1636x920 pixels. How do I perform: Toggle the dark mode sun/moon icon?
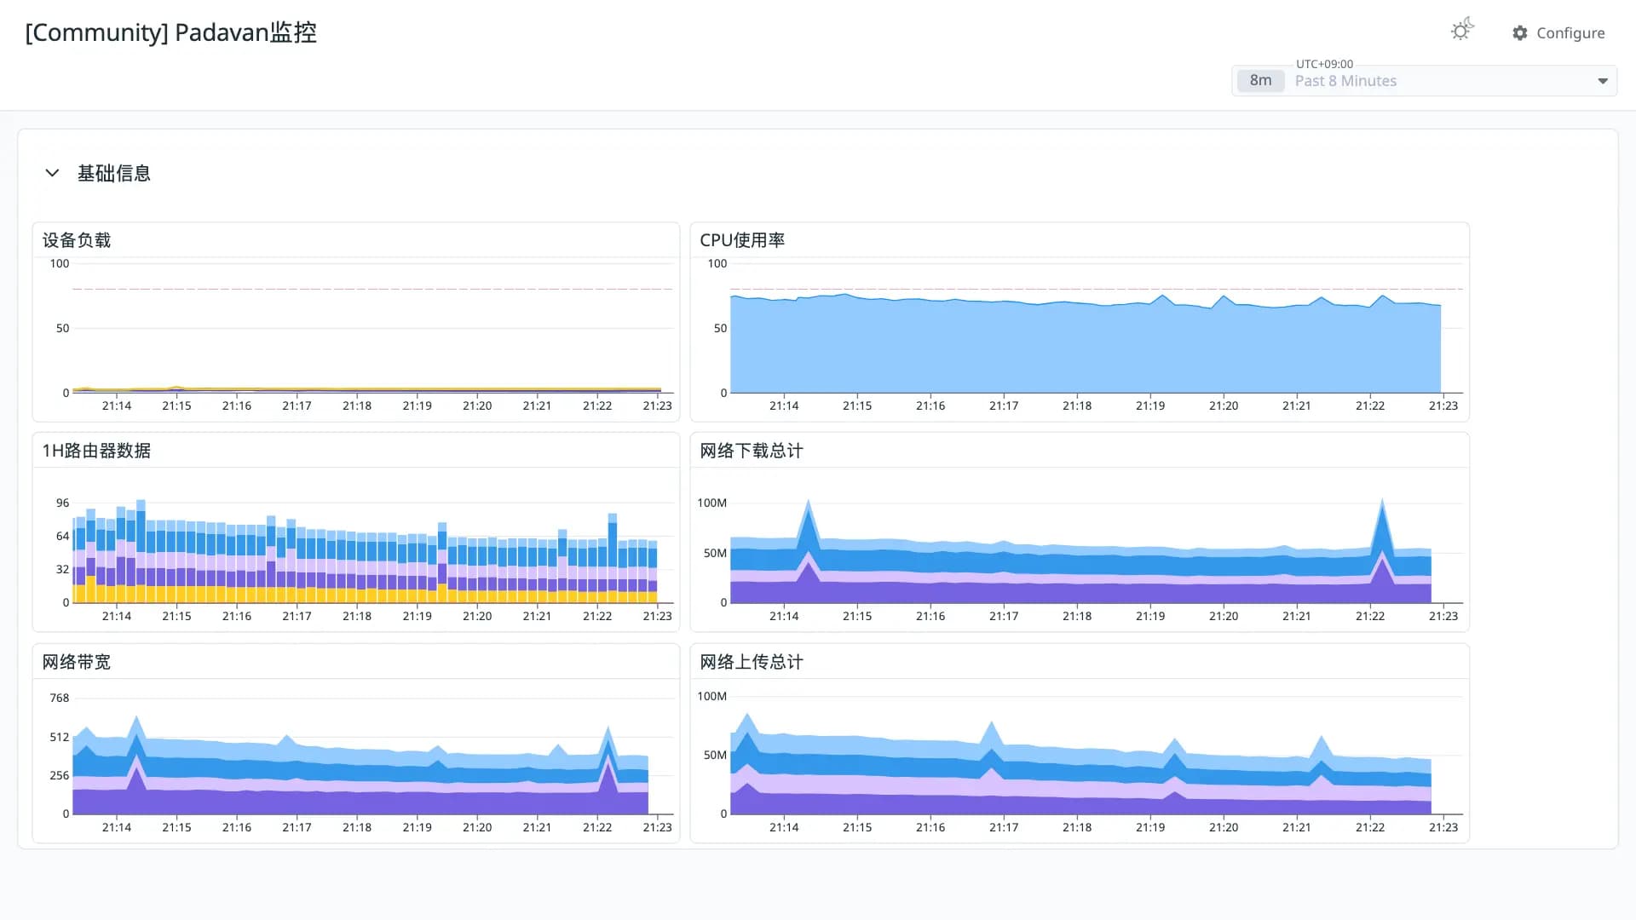pos(1462,31)
